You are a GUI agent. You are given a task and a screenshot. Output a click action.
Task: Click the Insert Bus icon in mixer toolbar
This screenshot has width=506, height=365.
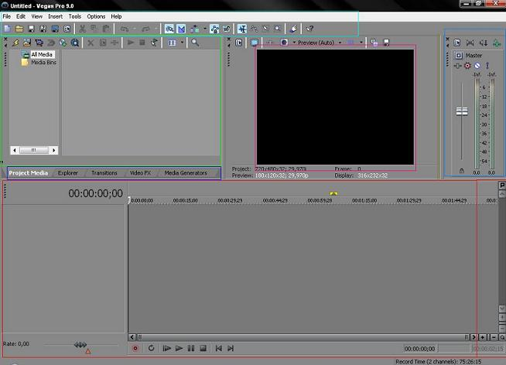(x=497, y=43)
